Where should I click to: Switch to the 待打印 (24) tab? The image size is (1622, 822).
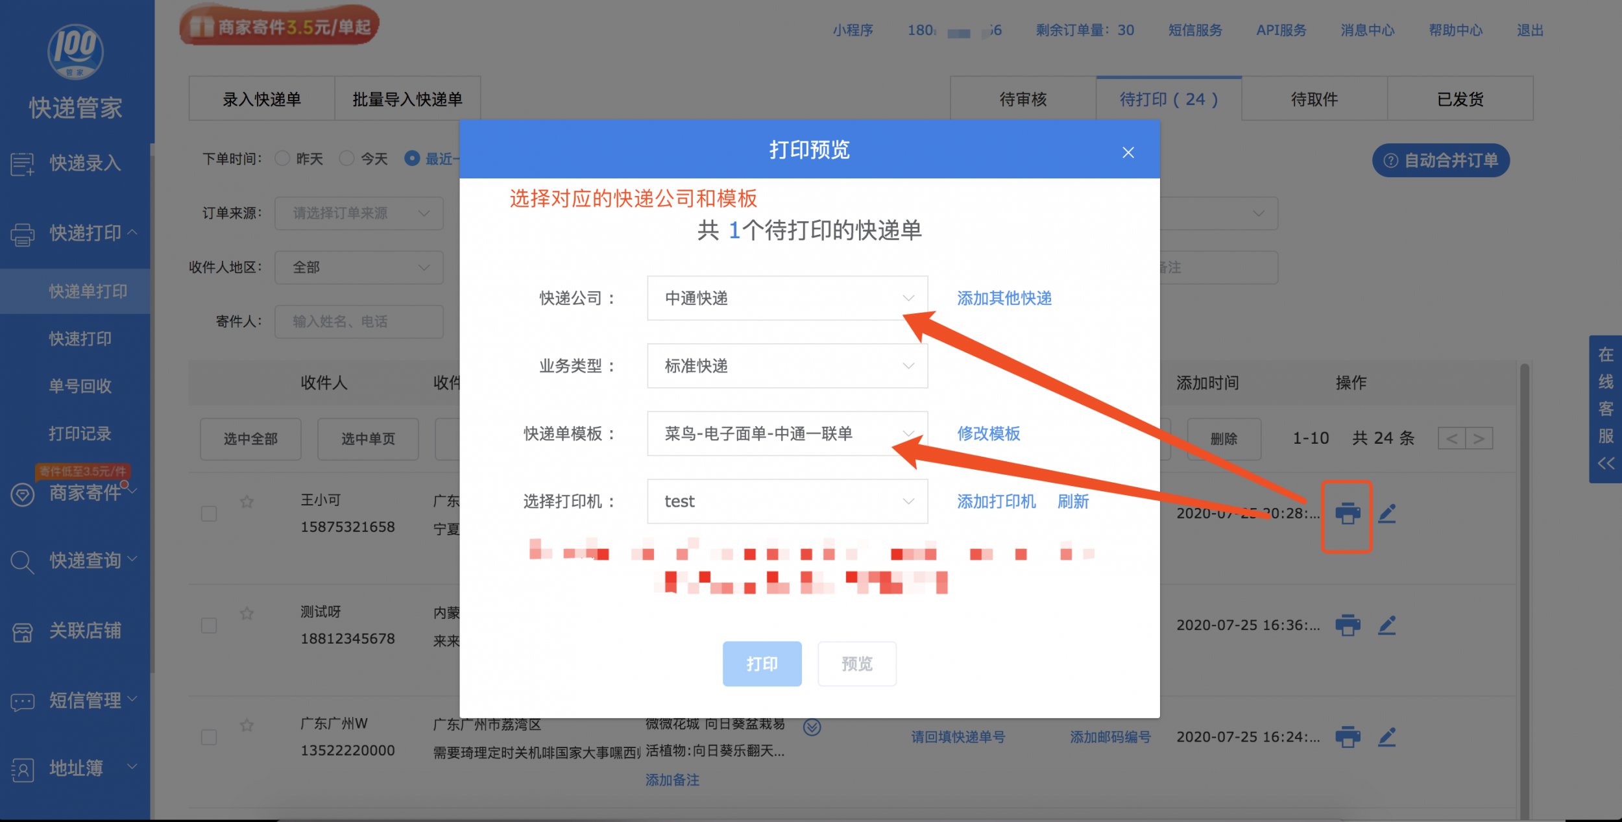coord(1169,99)
